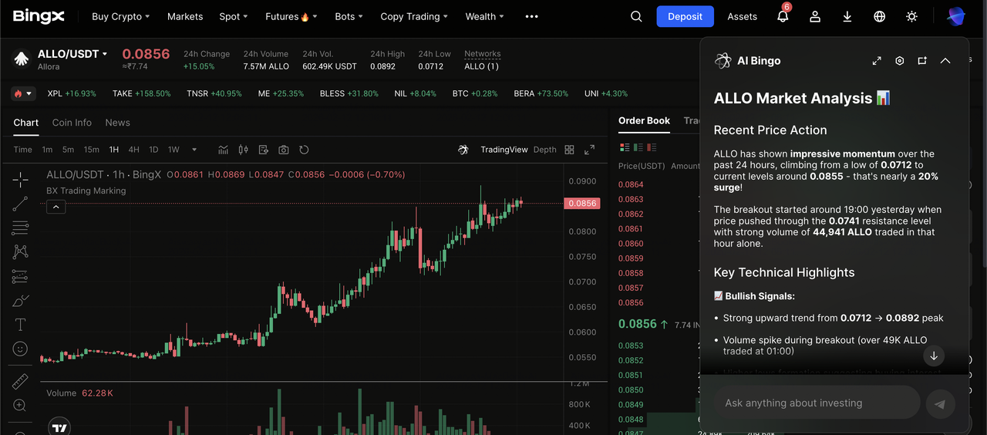Collapse the AI Bingo panel

tap(945, 61)
